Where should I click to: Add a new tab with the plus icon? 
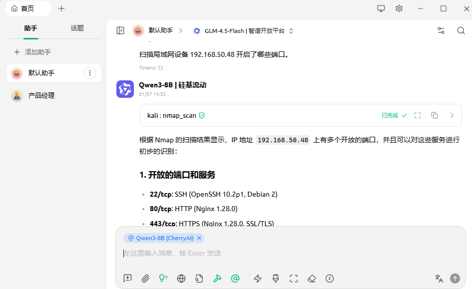pyautogui.click(x=61, y=8)
